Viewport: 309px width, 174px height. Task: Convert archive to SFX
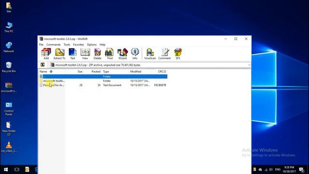[x=178, y=54]
